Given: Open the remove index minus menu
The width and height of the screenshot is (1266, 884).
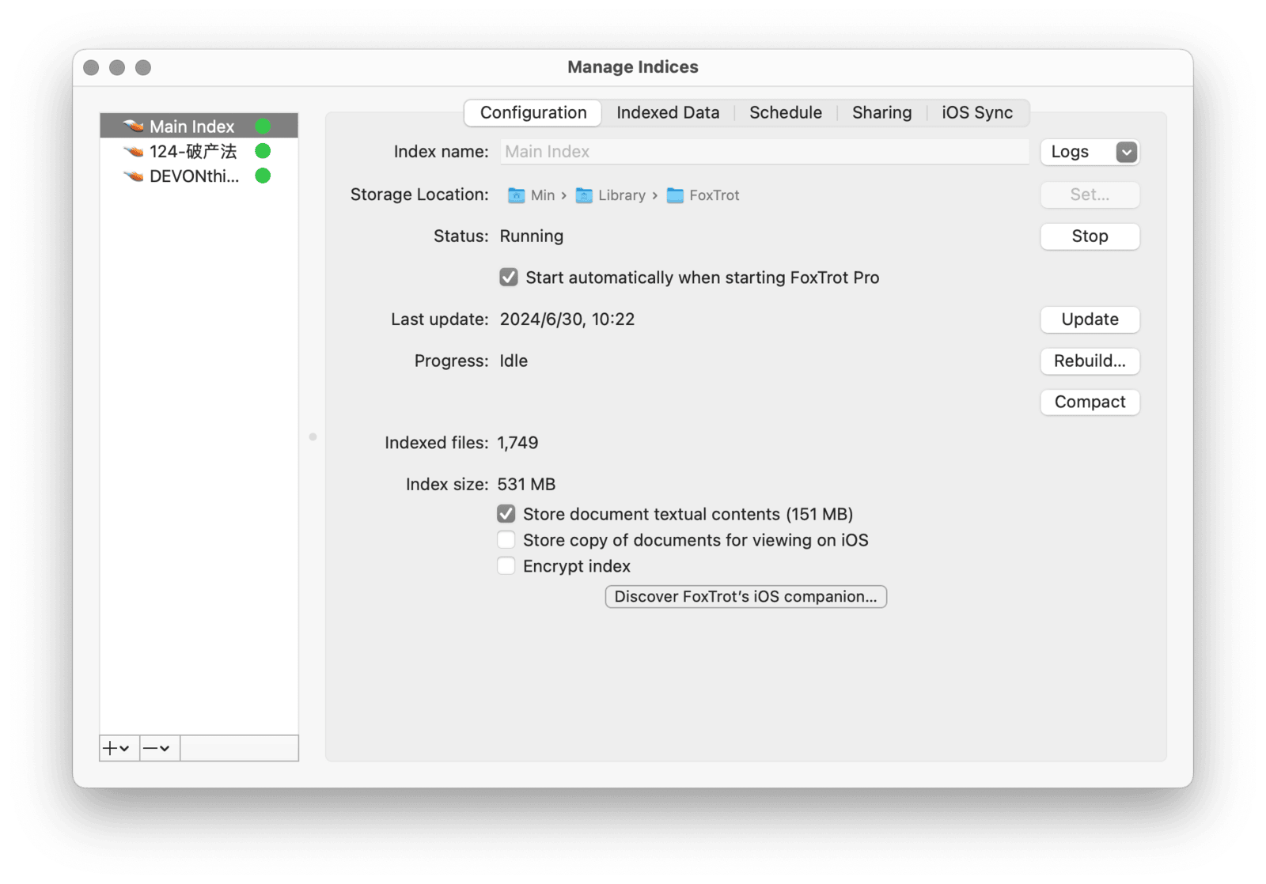Looking at the screenshot, I should pos(159,748).
